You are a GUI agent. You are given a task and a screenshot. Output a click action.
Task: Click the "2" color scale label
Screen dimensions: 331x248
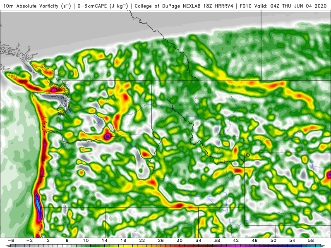[48, 241]
